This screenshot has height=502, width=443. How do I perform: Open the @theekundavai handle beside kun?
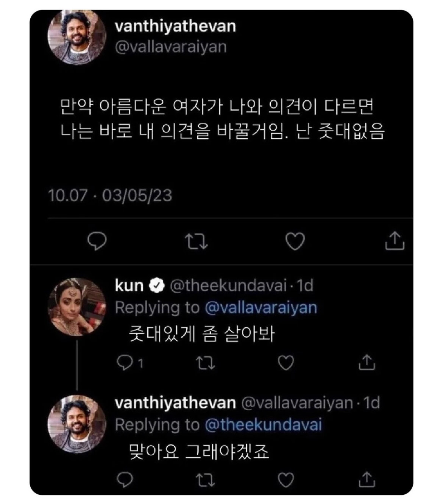coord(228,285)
